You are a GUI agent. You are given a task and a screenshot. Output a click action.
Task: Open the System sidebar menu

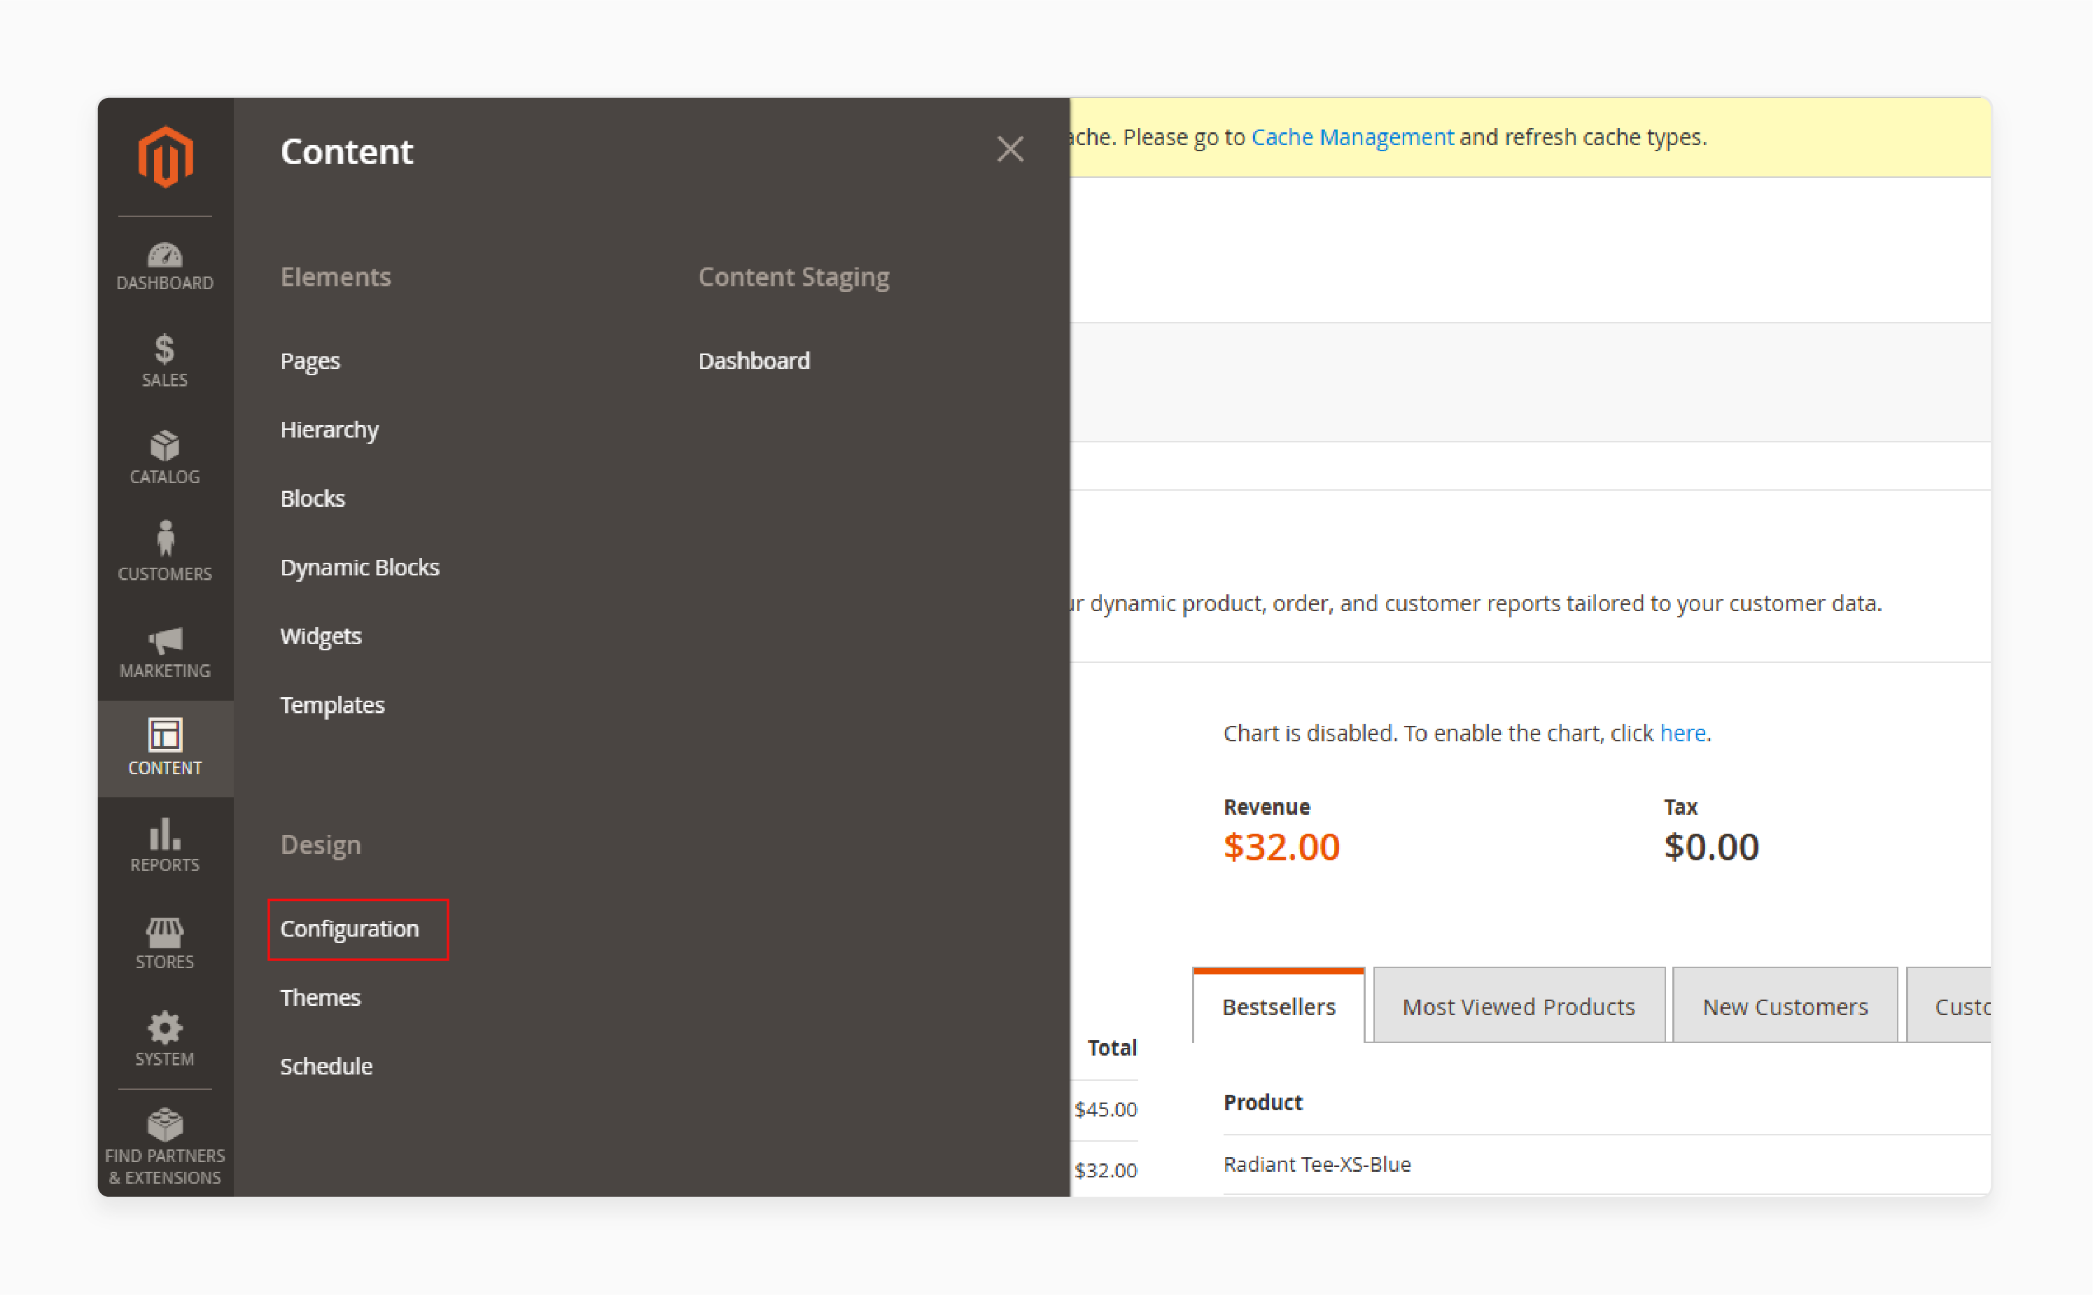pos(165,1039)
